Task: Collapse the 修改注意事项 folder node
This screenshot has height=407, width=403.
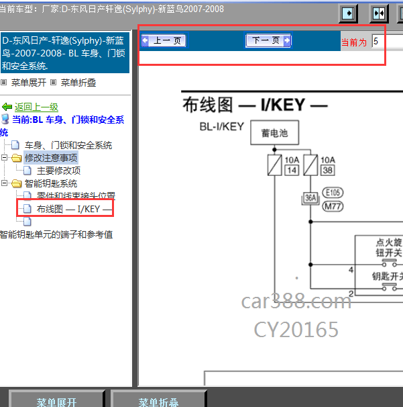Action: [x=4, y=158]
